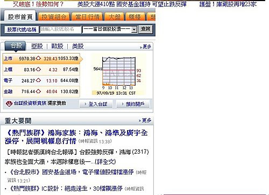Image resolution: width=269 pixels, height=195 pixels.
Task: Click the 股票代號/名稱 label
Action: pyautogui.click(x=22, y=29)
